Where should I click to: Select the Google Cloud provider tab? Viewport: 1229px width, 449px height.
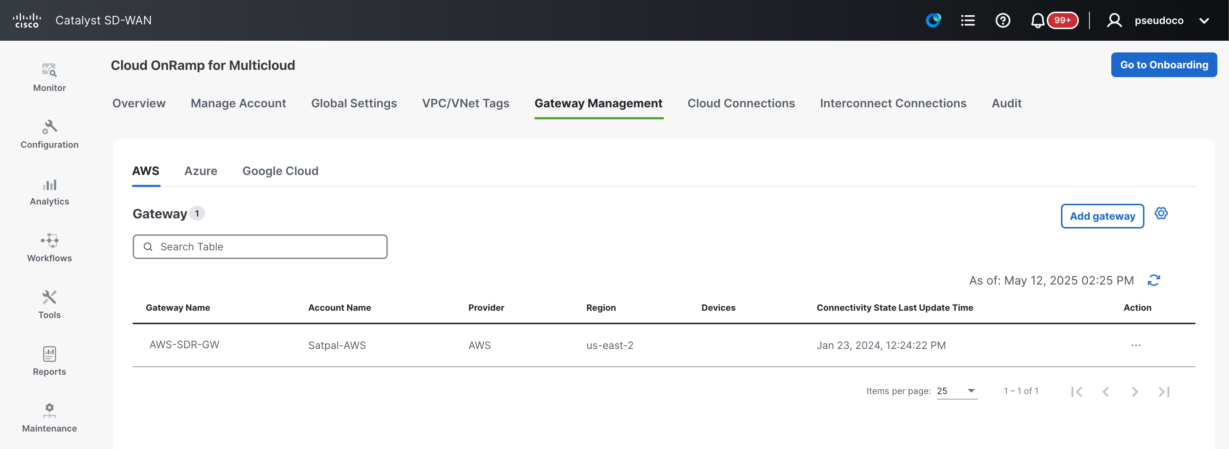tap(280, 171)
